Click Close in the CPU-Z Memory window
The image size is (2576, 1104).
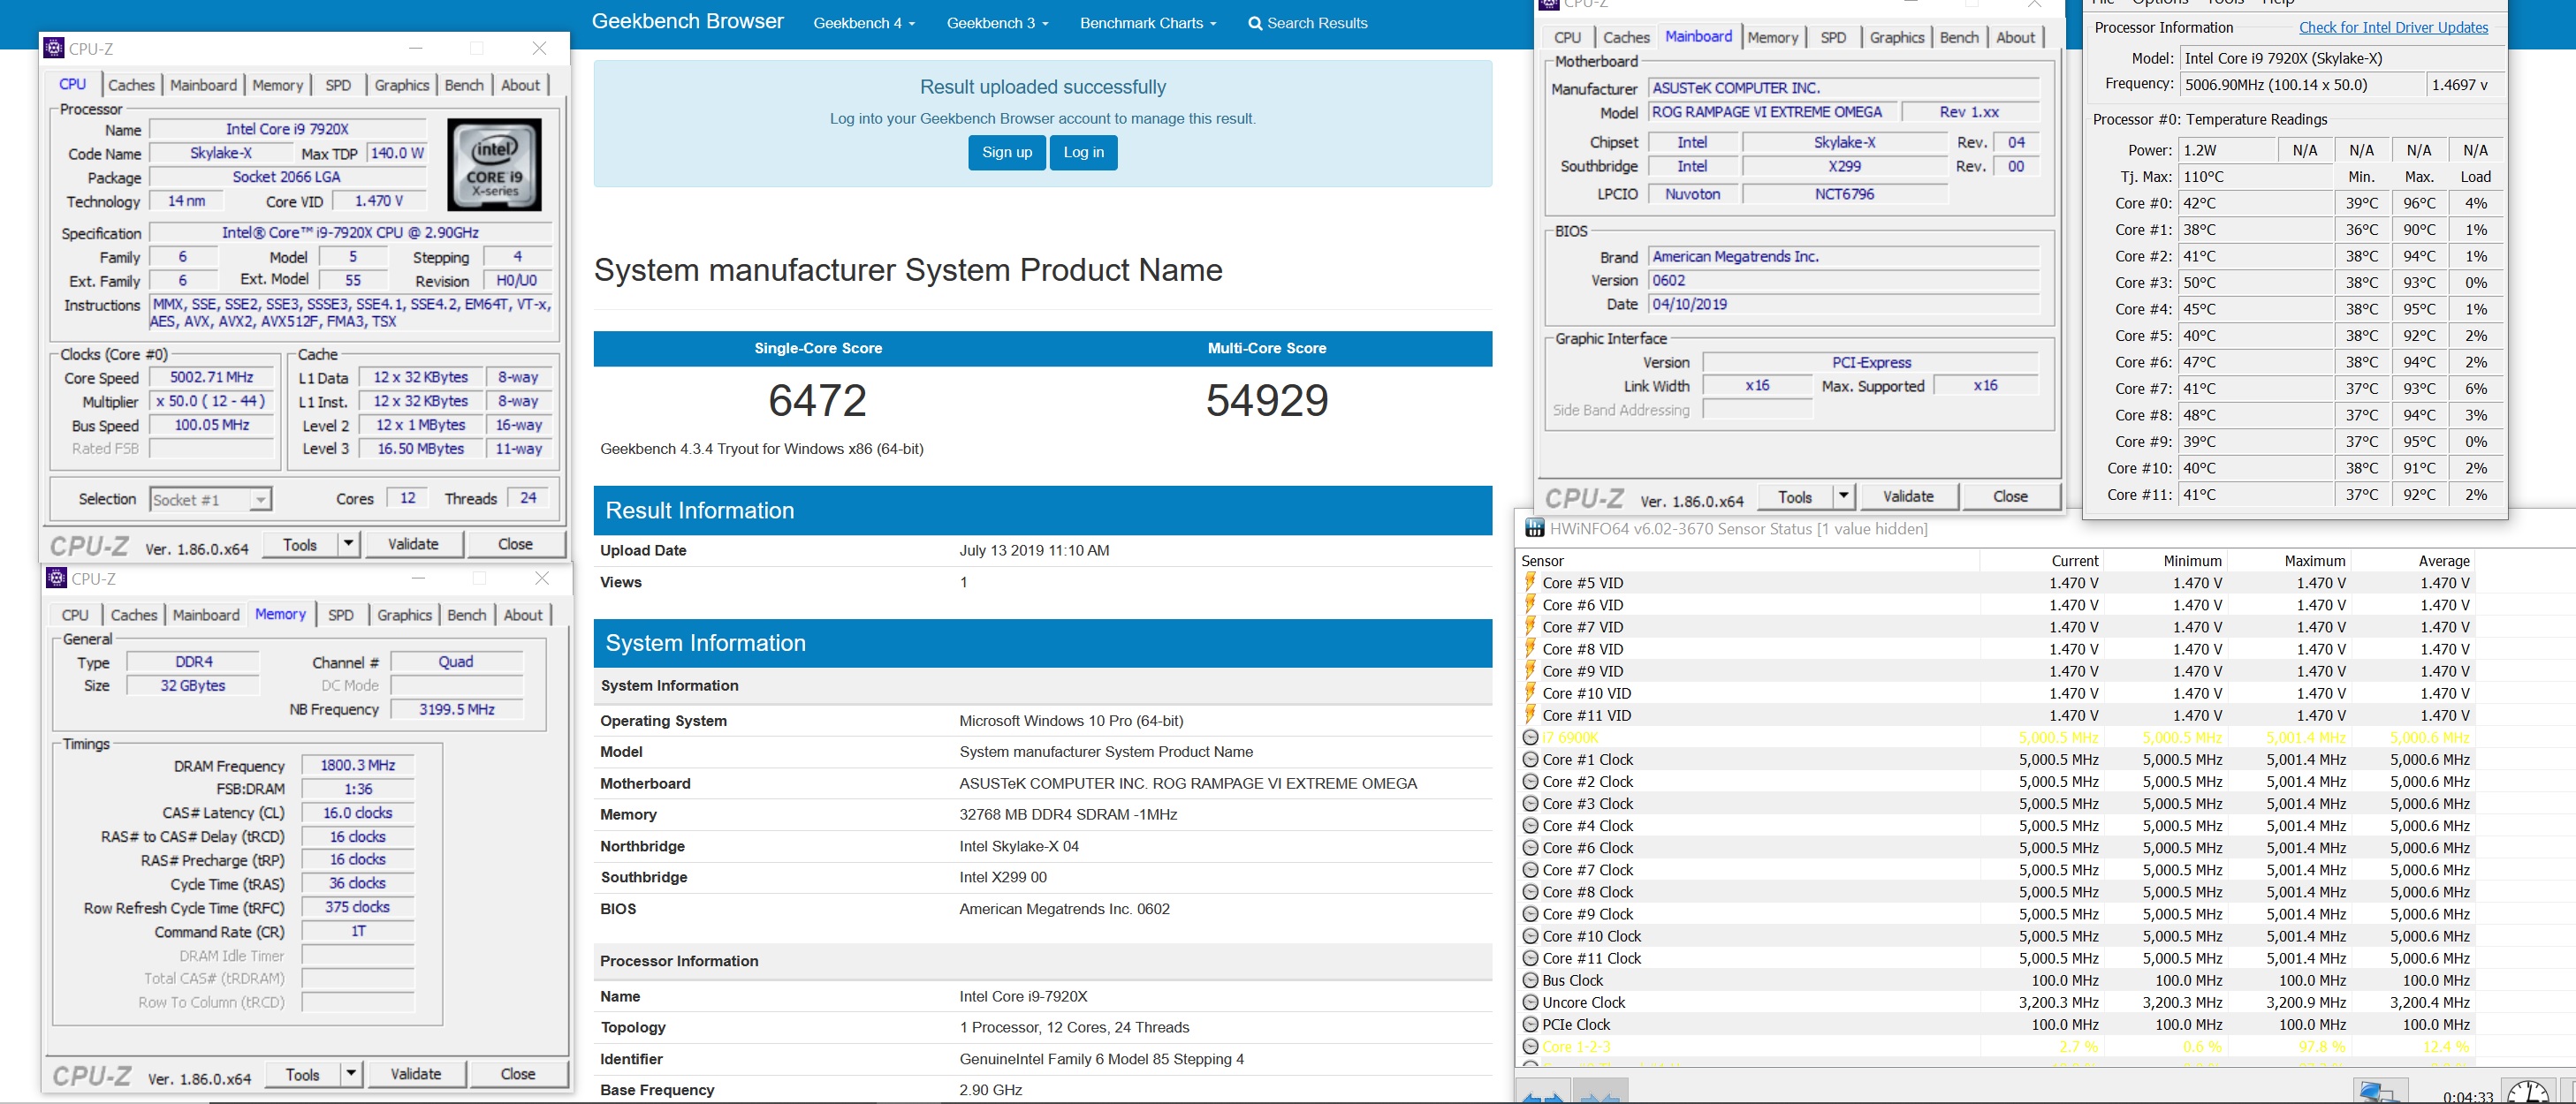pyautogui.click(x=518, y=1074)
